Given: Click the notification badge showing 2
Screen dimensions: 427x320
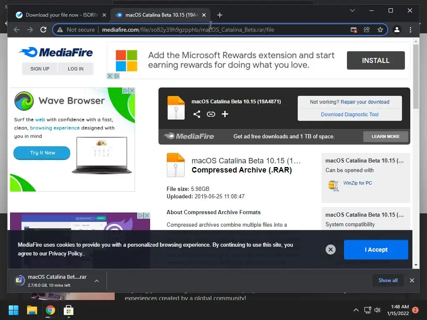Looking at the screenshot, I should click(415, 310).
